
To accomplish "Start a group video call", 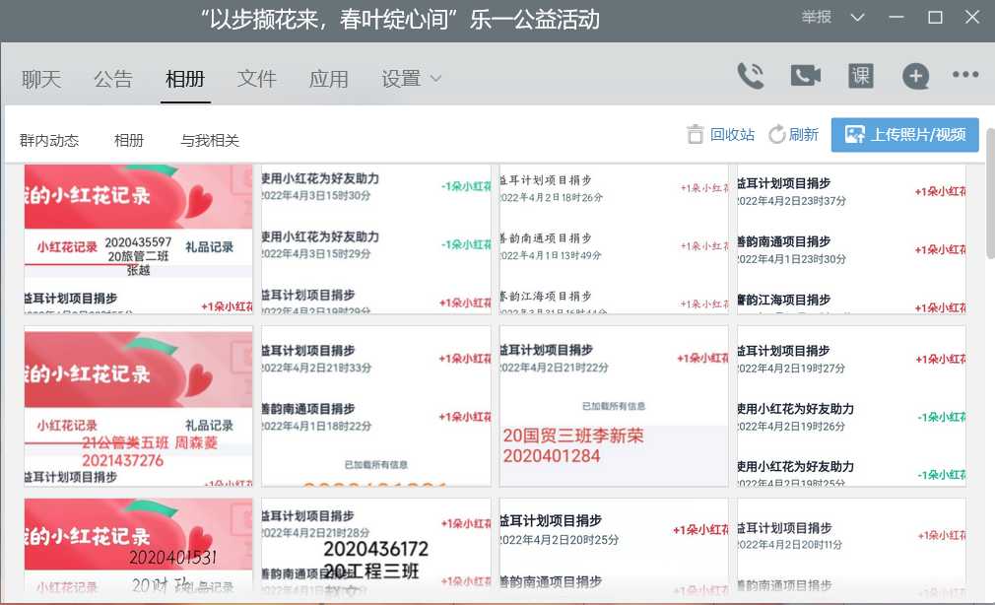I will 805,77.
